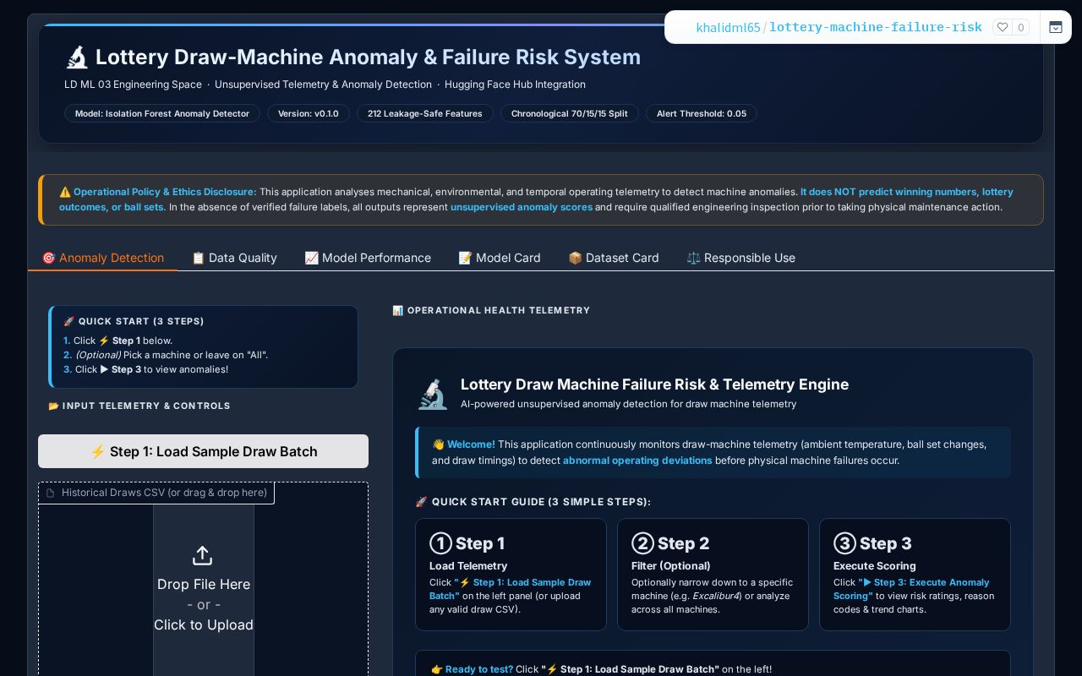Click the 'Model: Isolation Forest Anomaly Detector' badge
Viewport: 1082px width, 676px height.
click(162, 113)
